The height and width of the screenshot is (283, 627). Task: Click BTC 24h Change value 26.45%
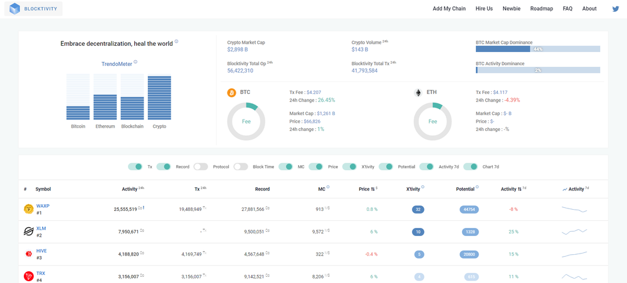[327, 100]
